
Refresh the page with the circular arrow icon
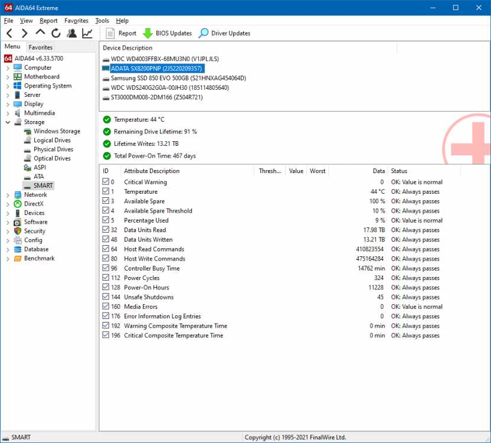56,33
